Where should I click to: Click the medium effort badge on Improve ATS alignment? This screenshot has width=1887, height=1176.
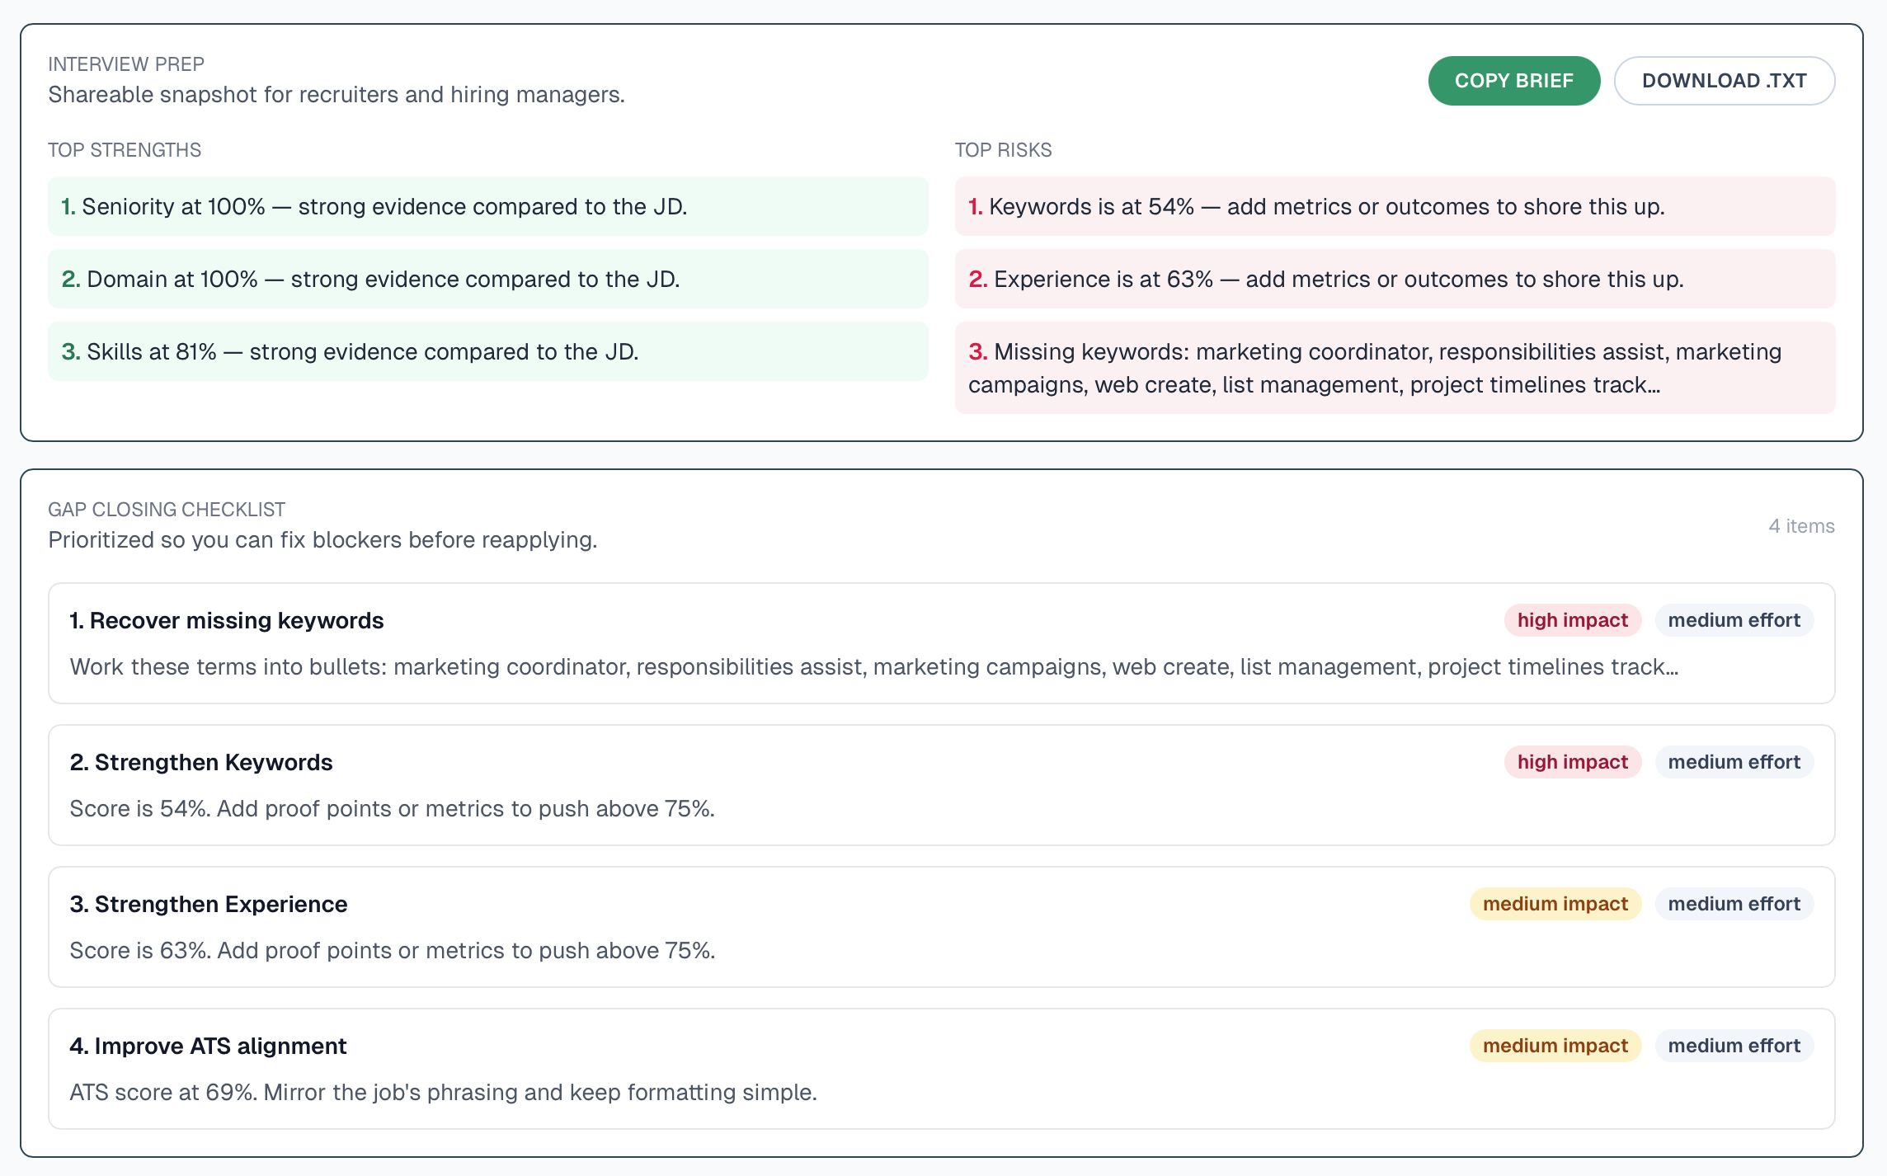(1734, 1046)
